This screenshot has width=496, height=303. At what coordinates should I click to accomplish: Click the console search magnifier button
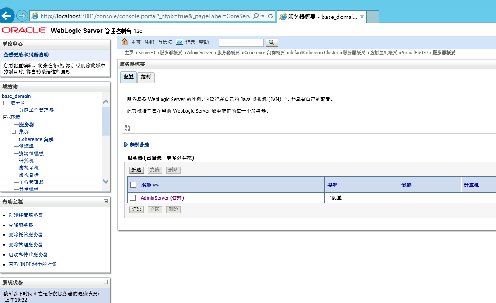[x=272, y=42]
